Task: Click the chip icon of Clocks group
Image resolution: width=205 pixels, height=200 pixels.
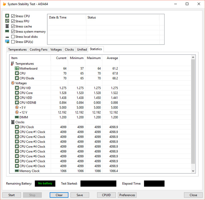Action: 13,122
